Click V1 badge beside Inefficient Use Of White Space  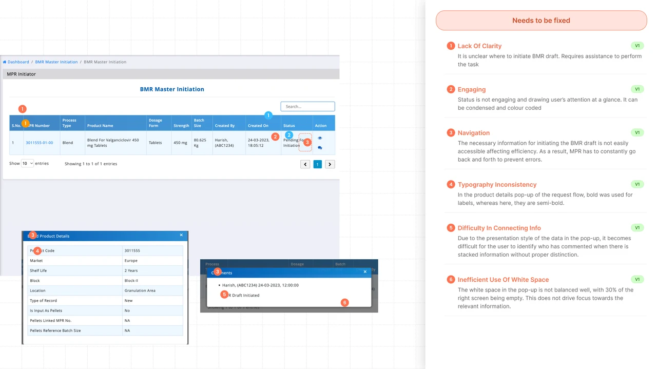(x=637, y=280)
